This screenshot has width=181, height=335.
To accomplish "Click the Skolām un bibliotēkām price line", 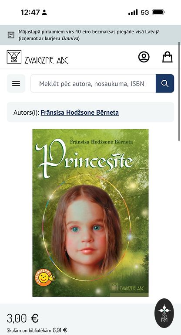I will tap(37, 330).
